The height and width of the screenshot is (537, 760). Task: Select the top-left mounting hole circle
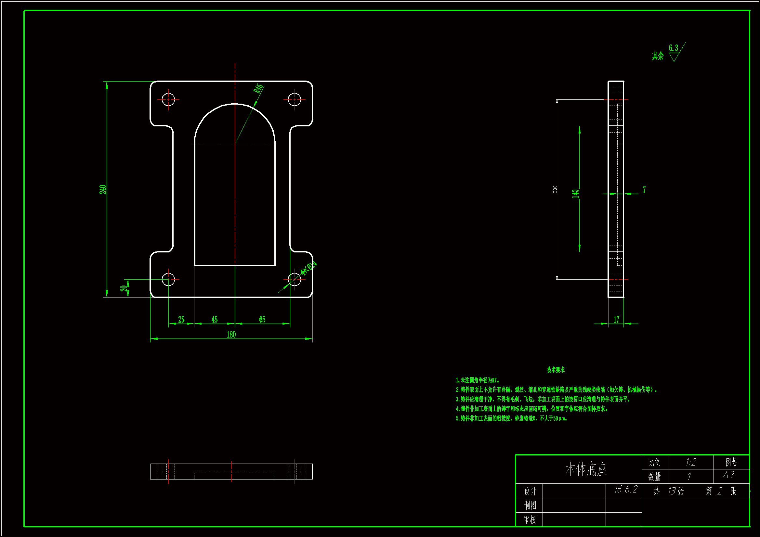point(168,99)
